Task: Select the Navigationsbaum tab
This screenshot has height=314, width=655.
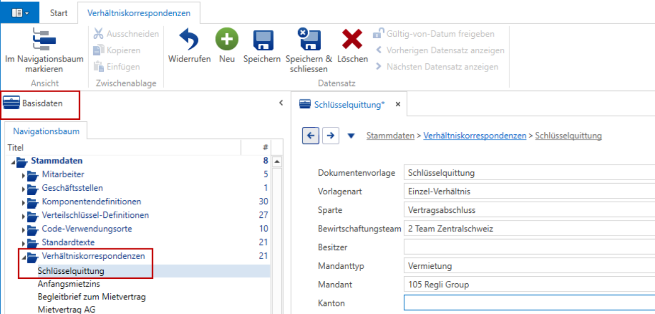Action: coord(46,131)
